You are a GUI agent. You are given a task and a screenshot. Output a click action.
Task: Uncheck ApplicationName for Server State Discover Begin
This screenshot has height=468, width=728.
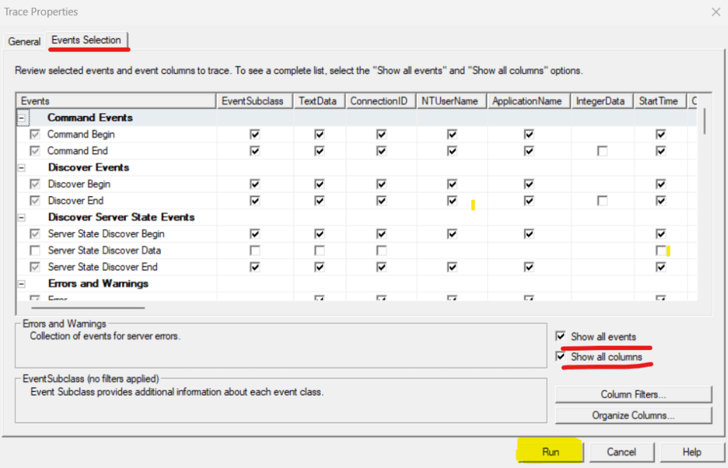528,234
